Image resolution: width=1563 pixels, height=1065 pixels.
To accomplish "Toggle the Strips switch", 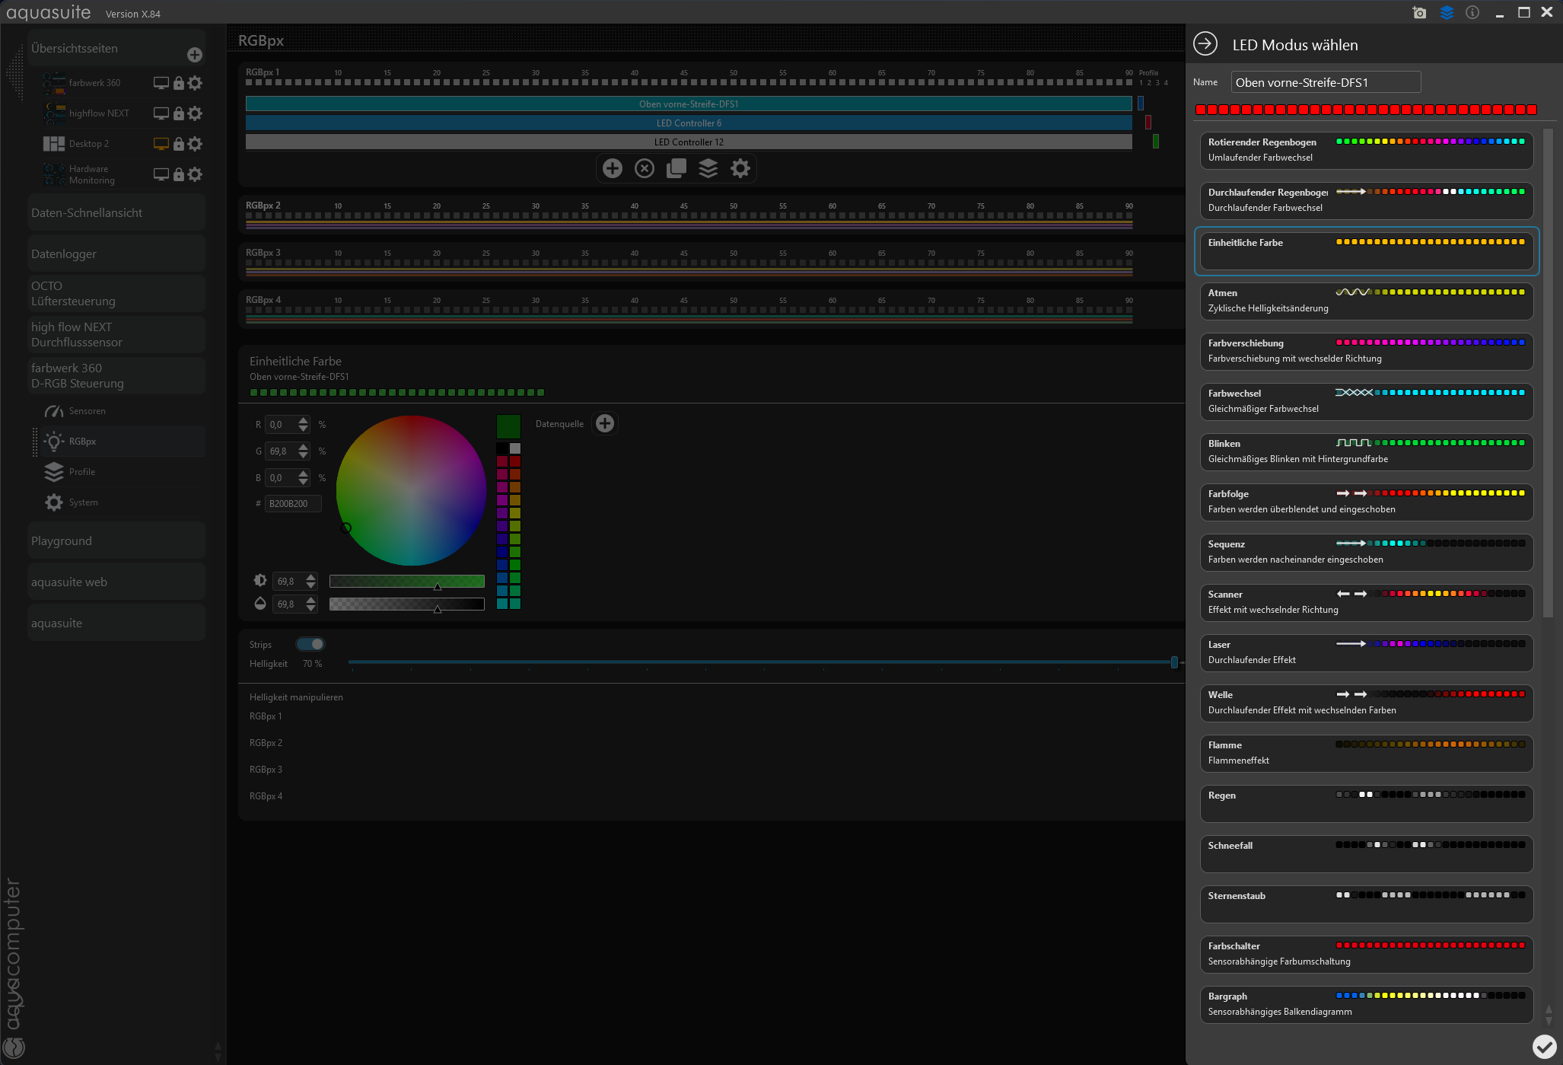I will click(x=310, y=644).
